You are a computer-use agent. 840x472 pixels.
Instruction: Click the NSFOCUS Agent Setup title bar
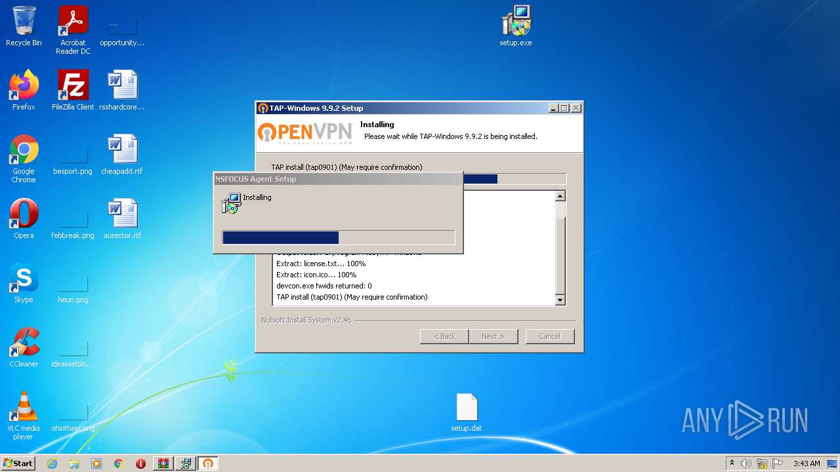click(339, 179)
